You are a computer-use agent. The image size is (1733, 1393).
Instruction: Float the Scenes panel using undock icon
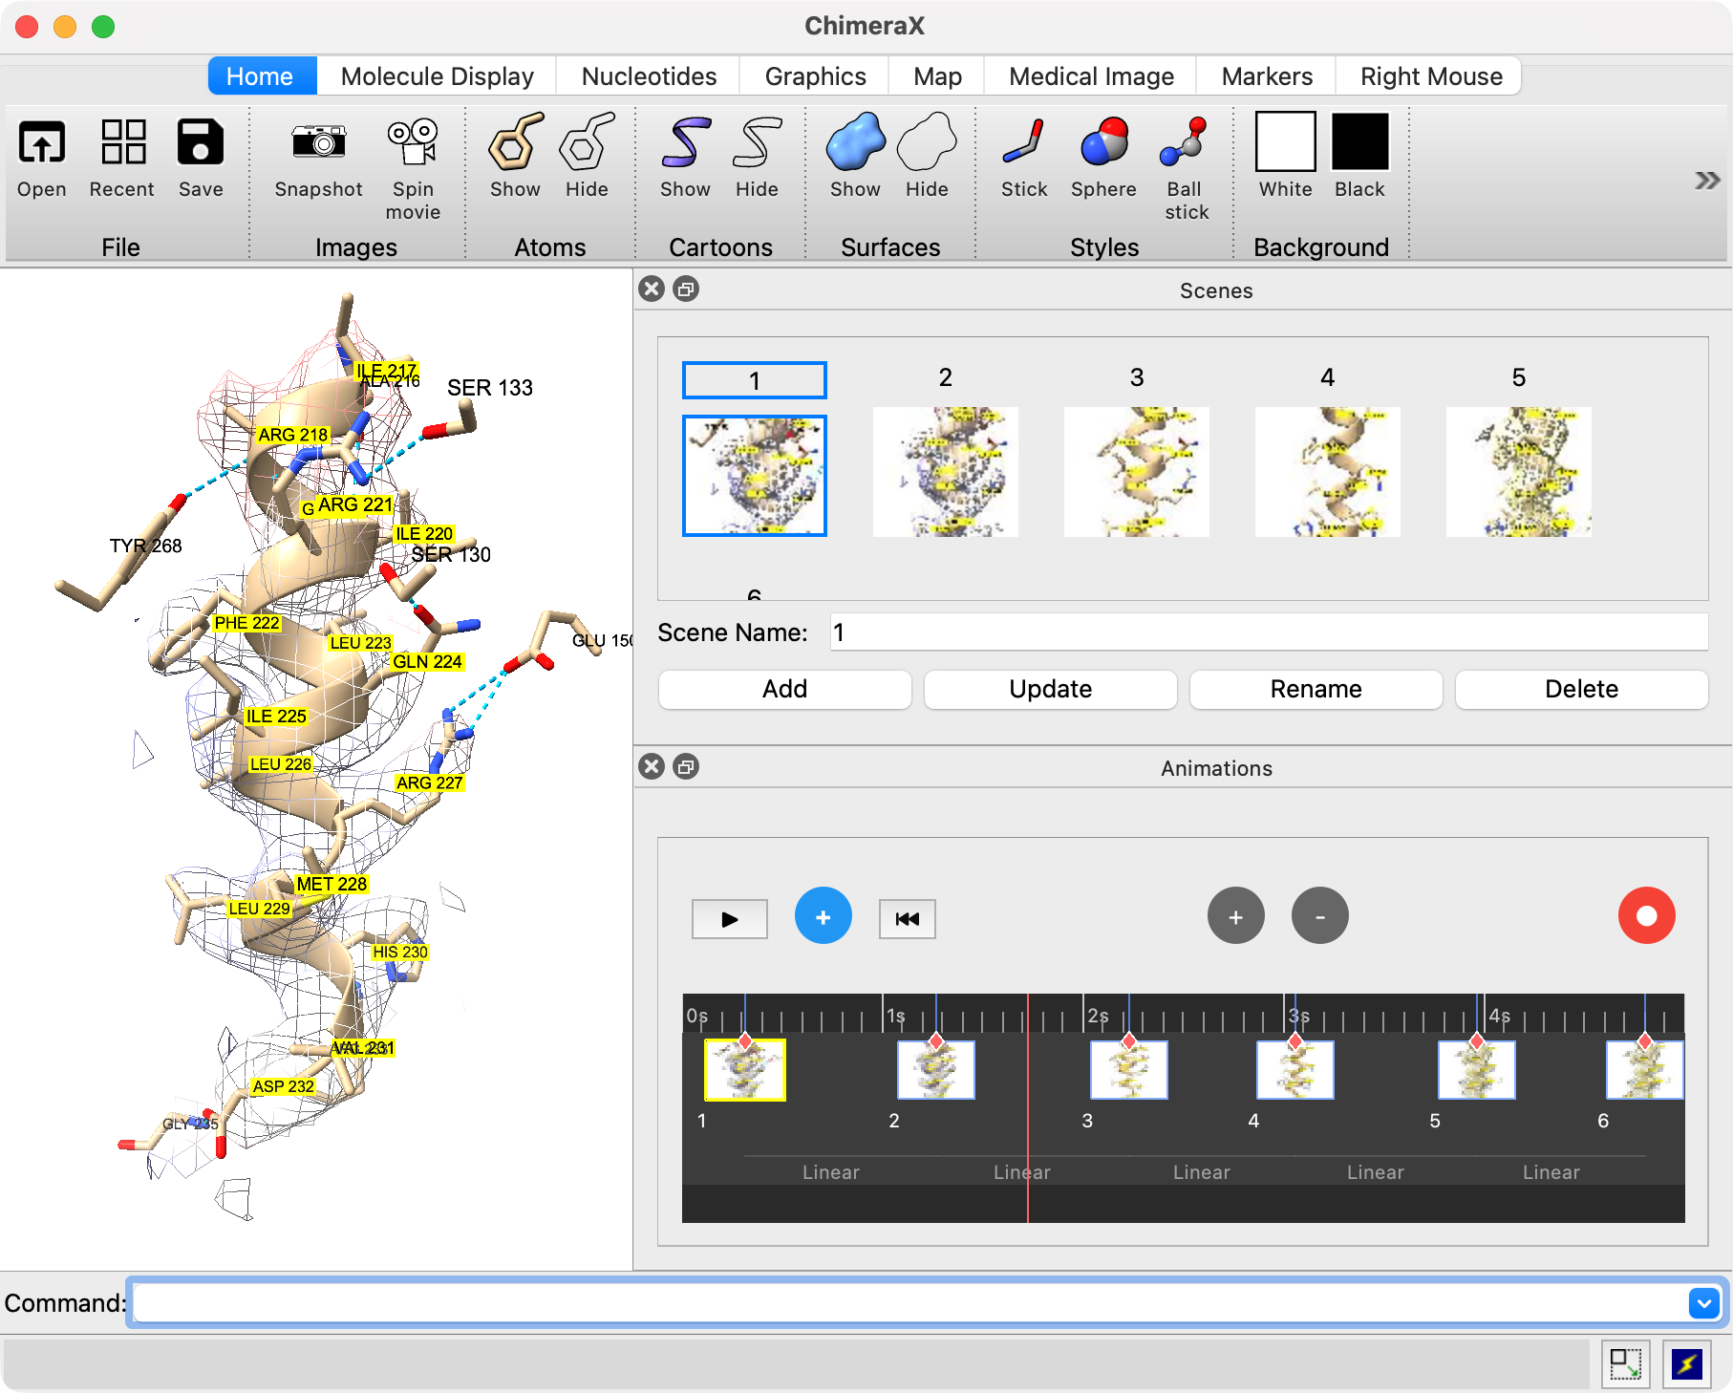[x=686, y=289]
